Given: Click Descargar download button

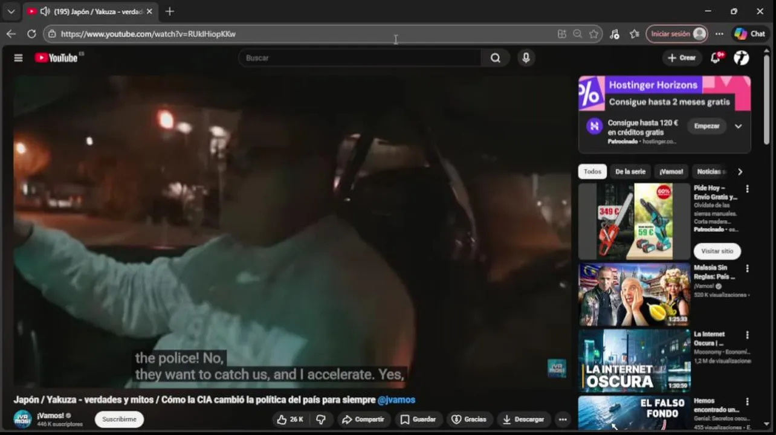Looking at the screenshot, I should pos(523,419).
